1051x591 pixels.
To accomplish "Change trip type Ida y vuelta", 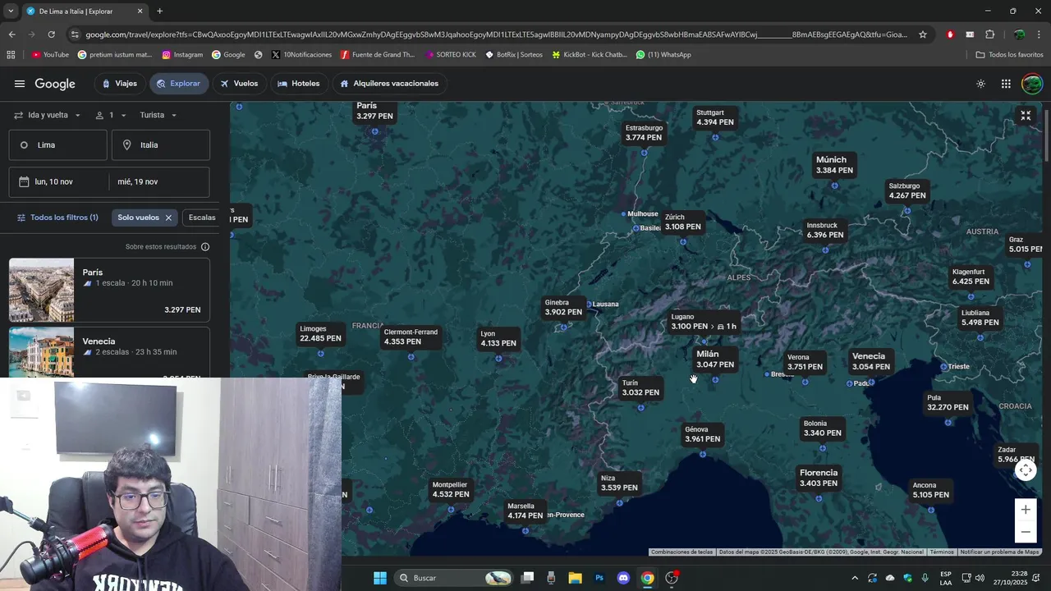I will 47,115.
